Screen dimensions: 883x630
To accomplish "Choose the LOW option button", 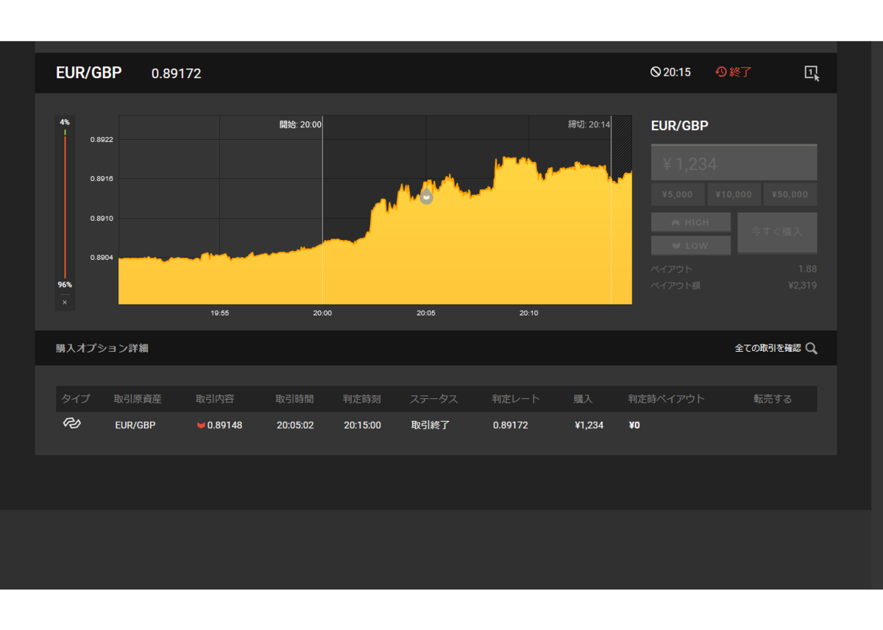I will pos(691,245).
